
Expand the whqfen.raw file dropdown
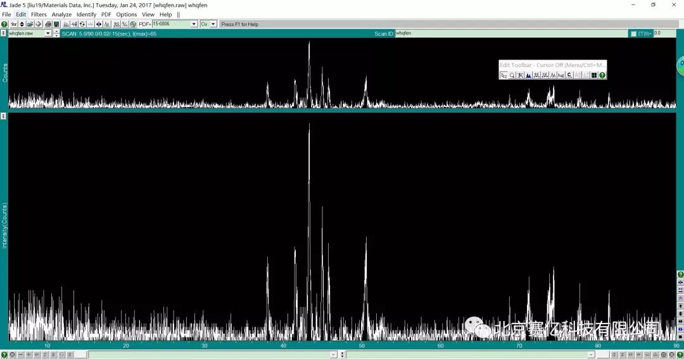(x=48, y=34)
